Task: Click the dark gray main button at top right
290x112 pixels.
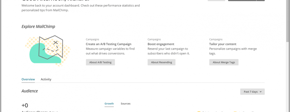Action: (242, 0)
